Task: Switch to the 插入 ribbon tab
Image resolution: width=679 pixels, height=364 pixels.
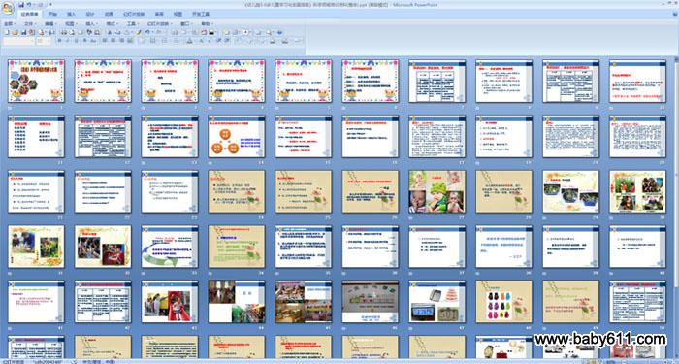Action: point(72,14)
